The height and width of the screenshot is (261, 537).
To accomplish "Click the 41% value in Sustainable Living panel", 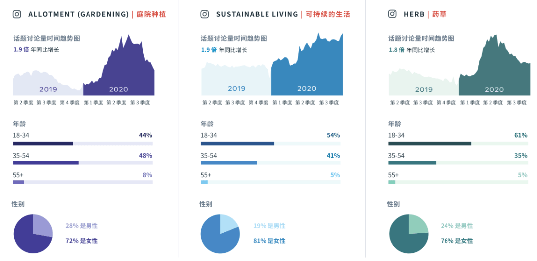I will (x=333, y=156).
